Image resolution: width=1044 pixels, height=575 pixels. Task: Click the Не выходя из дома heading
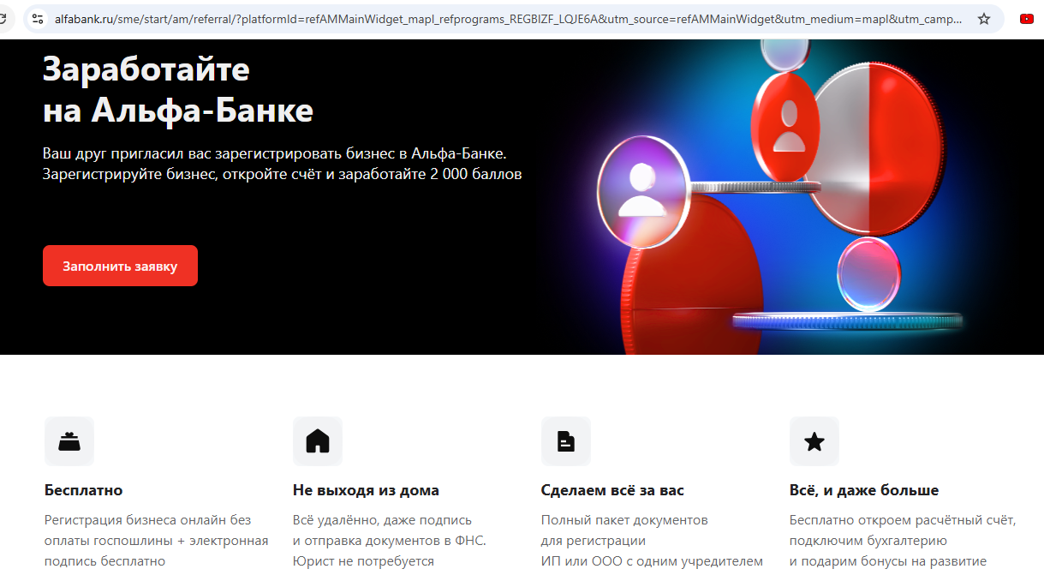point(366,490)
